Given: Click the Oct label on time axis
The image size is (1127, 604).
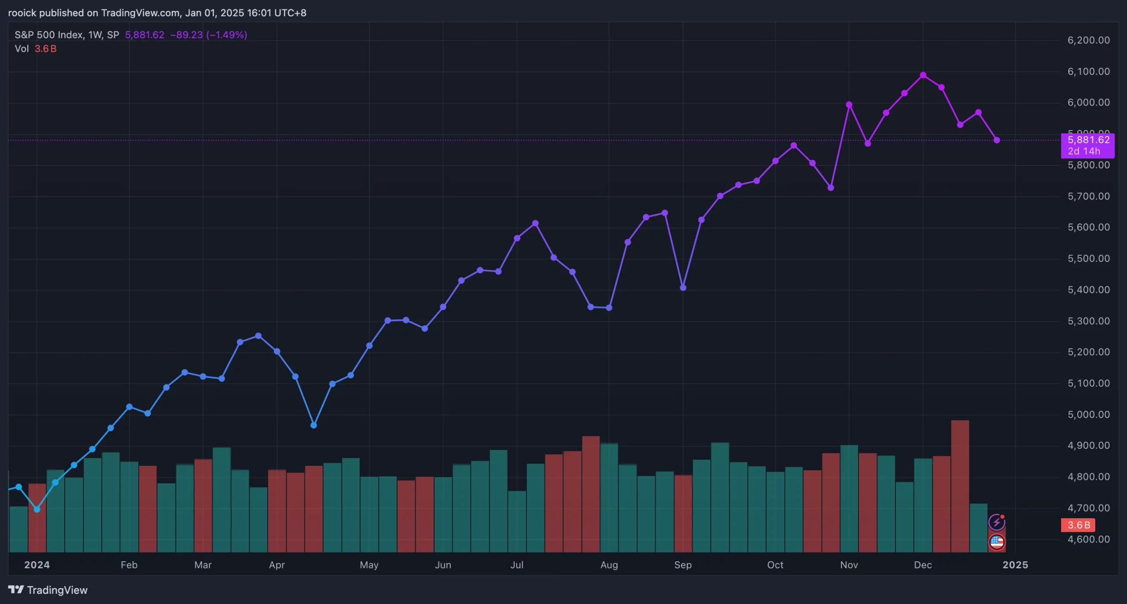Looking at the screenshot, I should [x=775, y=565].
